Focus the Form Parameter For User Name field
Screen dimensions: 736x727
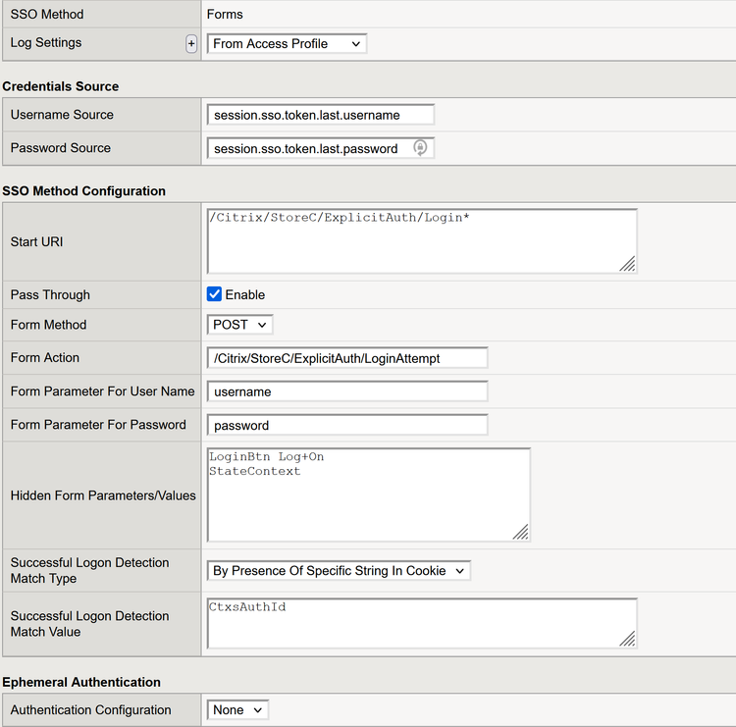click(347, 391)
